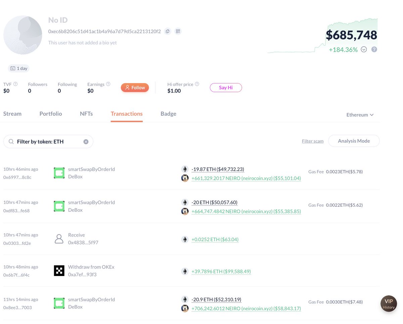Click the Hi offer price info icon
Image resolution: width=403 pixels, height=324 pixels.
tap(197, 84)
